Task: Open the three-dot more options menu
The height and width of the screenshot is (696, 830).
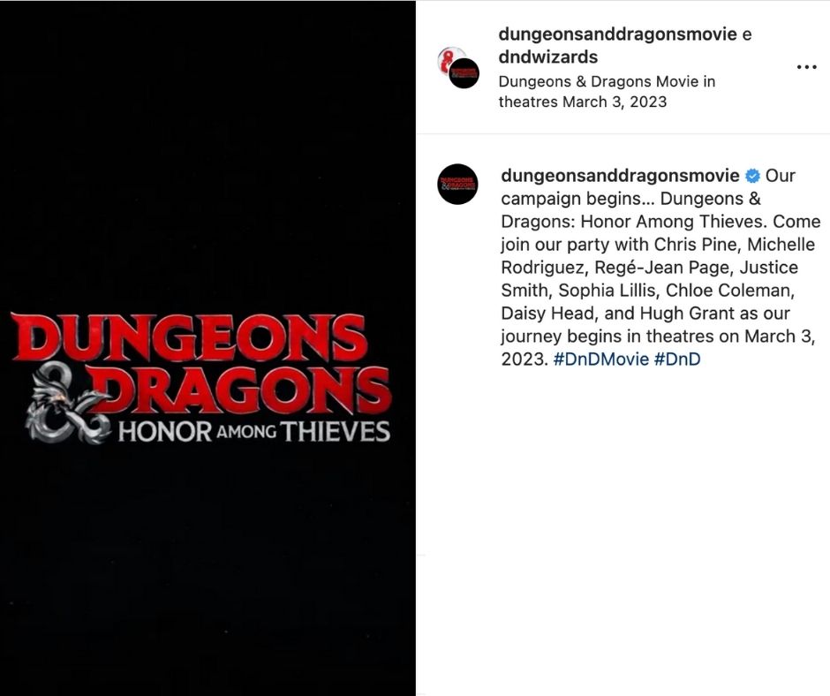Action: pyautogui.click(x=806, y=67)
